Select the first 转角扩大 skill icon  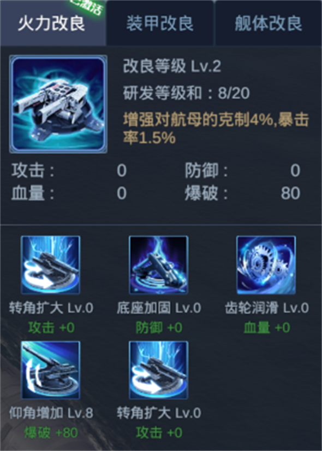[50, 265]
